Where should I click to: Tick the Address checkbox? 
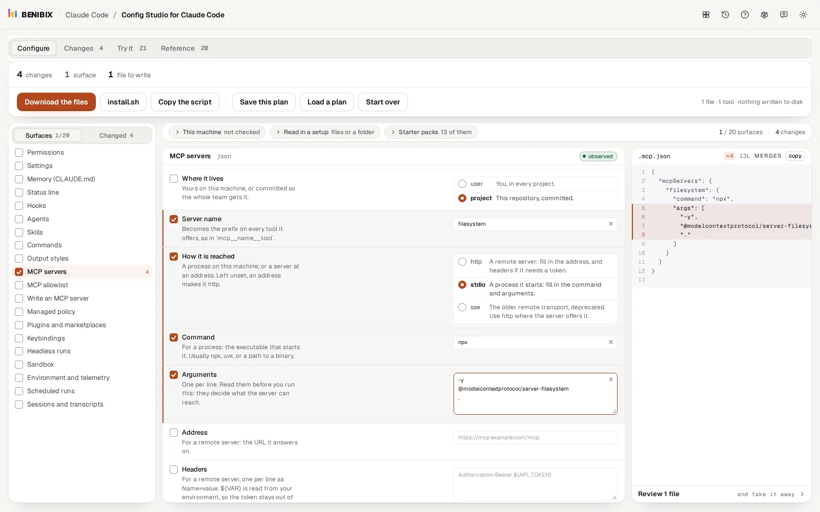(174, 433)
